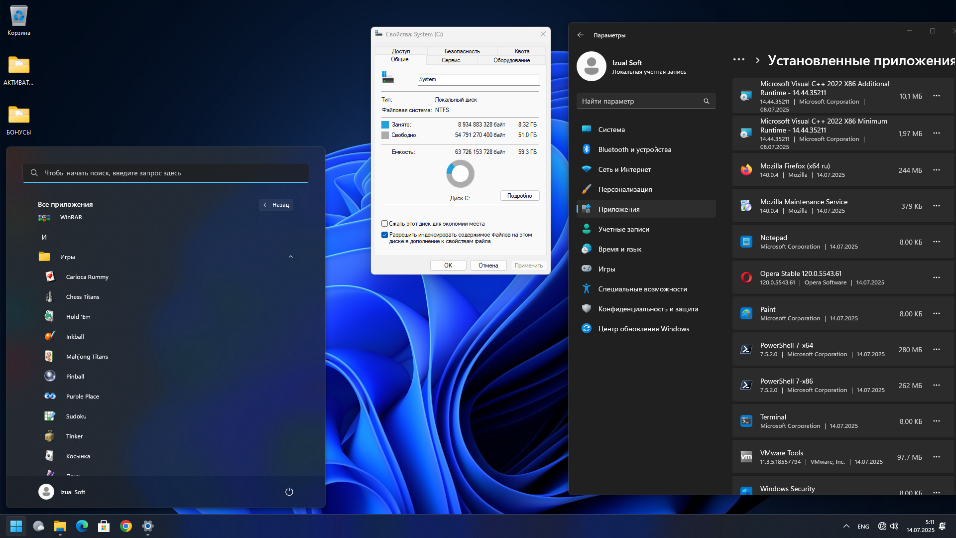
Task: Click Отмена in disk properties dialog
Action: click(488, 266)
